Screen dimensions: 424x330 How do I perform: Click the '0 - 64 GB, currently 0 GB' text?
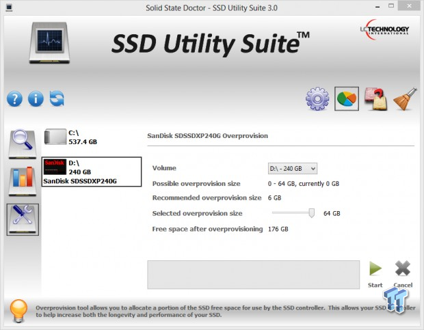tap(304, 184)
